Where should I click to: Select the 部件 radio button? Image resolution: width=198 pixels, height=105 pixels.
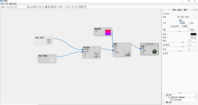pos(189,23)
